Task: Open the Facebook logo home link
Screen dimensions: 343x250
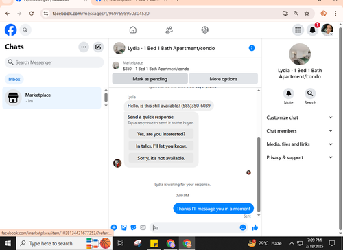Action: pos(10,30)
